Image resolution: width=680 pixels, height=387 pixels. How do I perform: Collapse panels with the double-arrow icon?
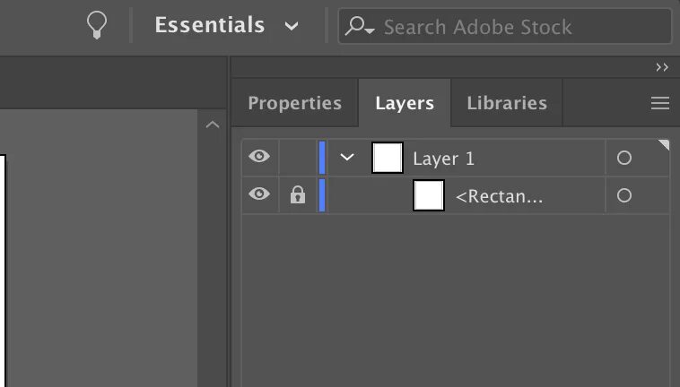coord(662,67)
